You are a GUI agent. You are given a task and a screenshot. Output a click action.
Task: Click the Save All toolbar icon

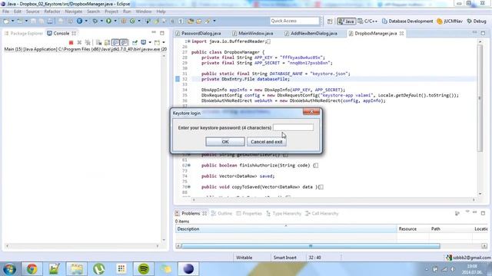(x=41, y=21)
